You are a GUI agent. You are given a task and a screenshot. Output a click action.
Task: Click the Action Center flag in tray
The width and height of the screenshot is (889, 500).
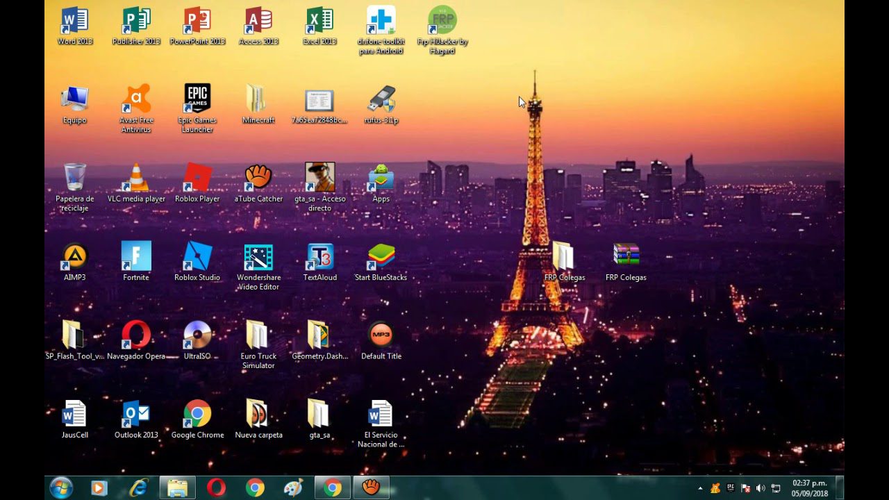coord(746,488)
